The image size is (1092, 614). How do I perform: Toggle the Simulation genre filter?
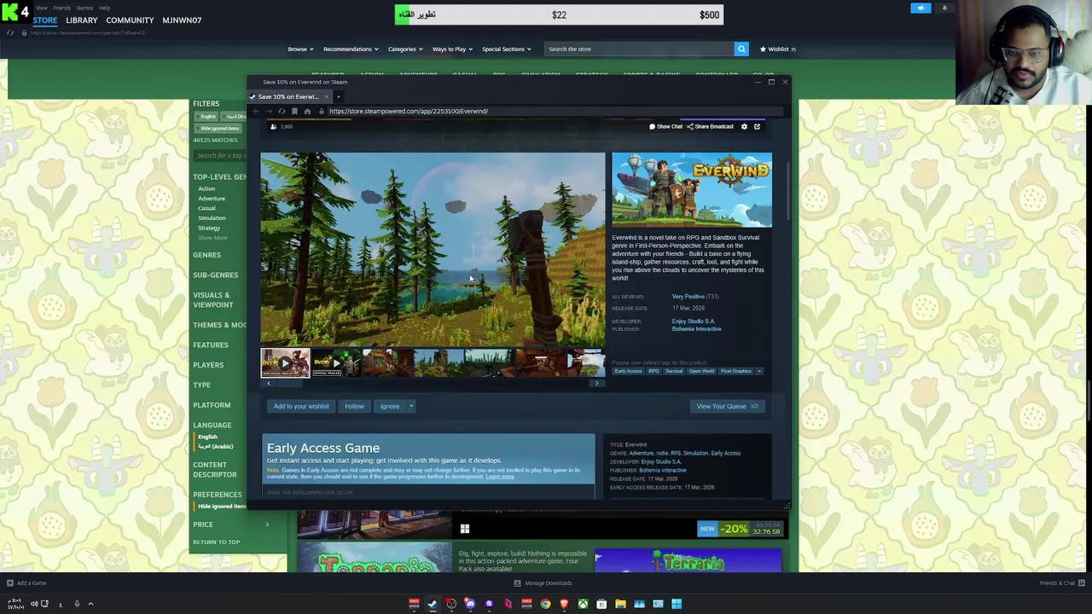(212, 218)
